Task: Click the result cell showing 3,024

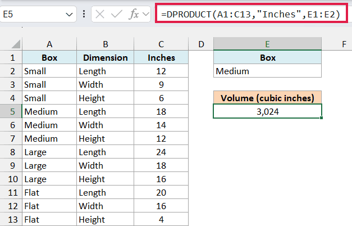Action: pyautogui.click(x=267, y=111)
